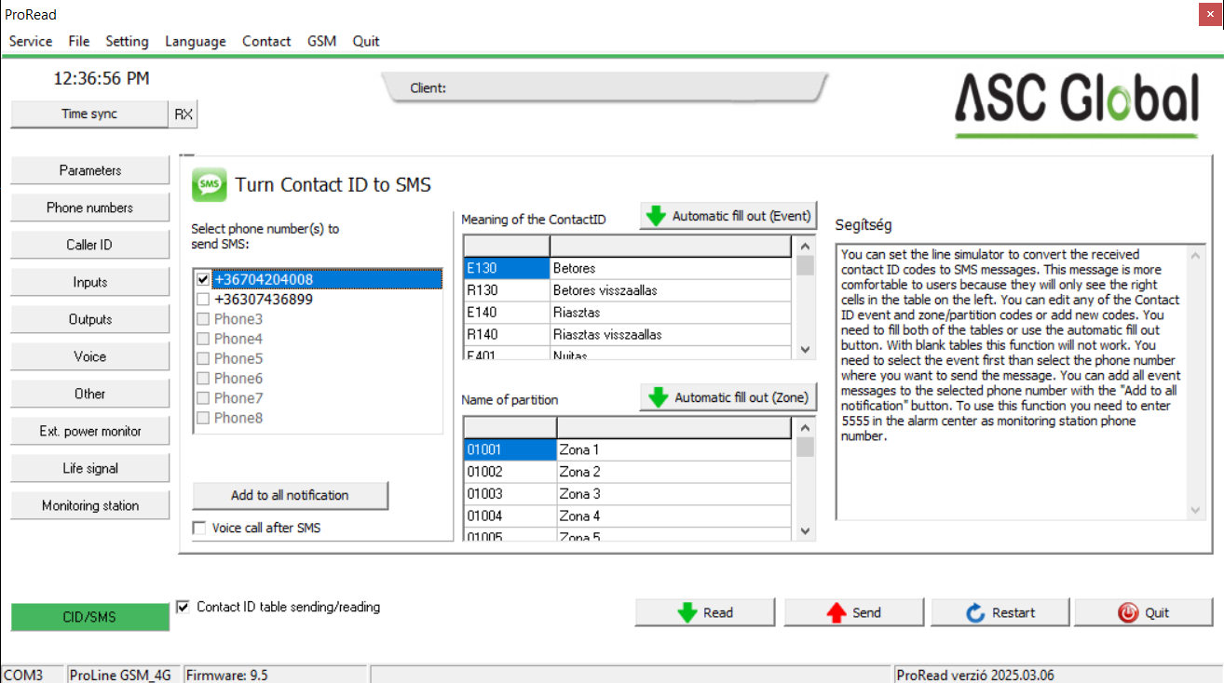Click the COM3 status bar entry
The image size is (1224, 683).
[33, 675]
